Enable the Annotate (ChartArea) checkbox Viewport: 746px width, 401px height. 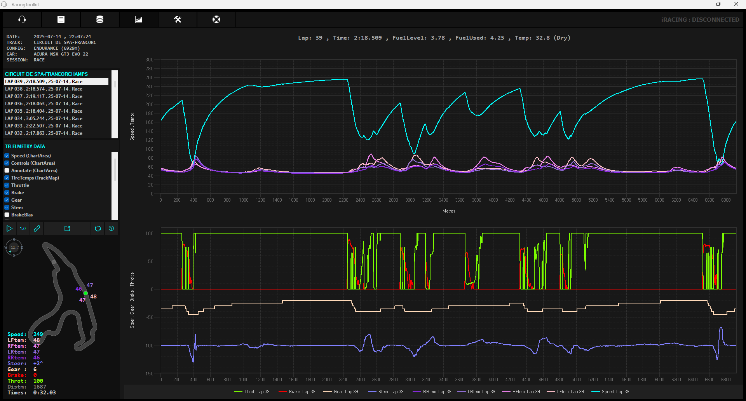pos(6,170)
